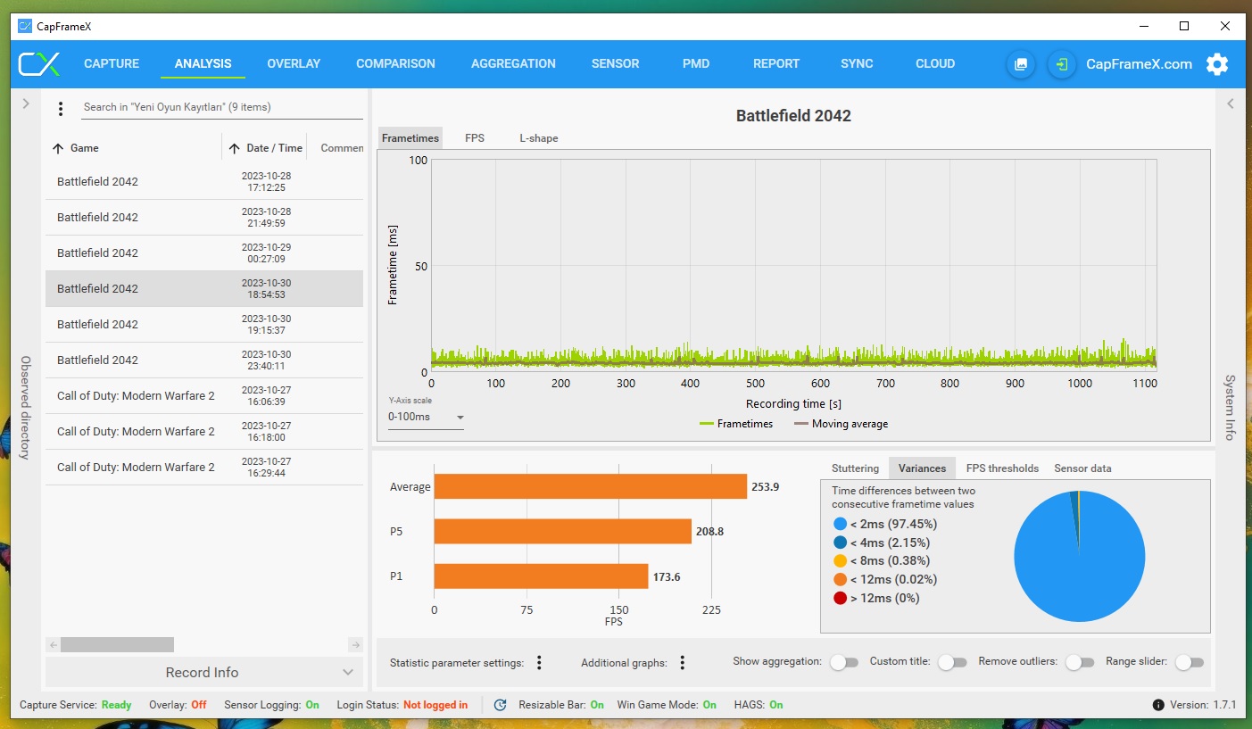Open the REPORT tab
The height and width of the screenshot is (729, 1252).
[x=776, y=64]
